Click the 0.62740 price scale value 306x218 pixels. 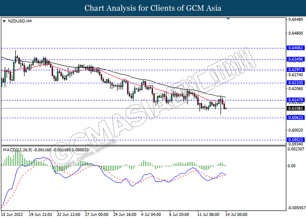click(296, 75)
